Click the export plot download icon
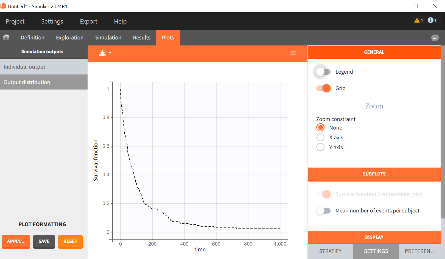The image size is (445, 259). (x=102, y=53)
